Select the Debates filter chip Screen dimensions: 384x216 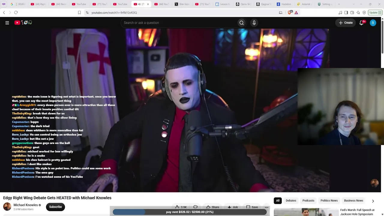pos(291,200)
